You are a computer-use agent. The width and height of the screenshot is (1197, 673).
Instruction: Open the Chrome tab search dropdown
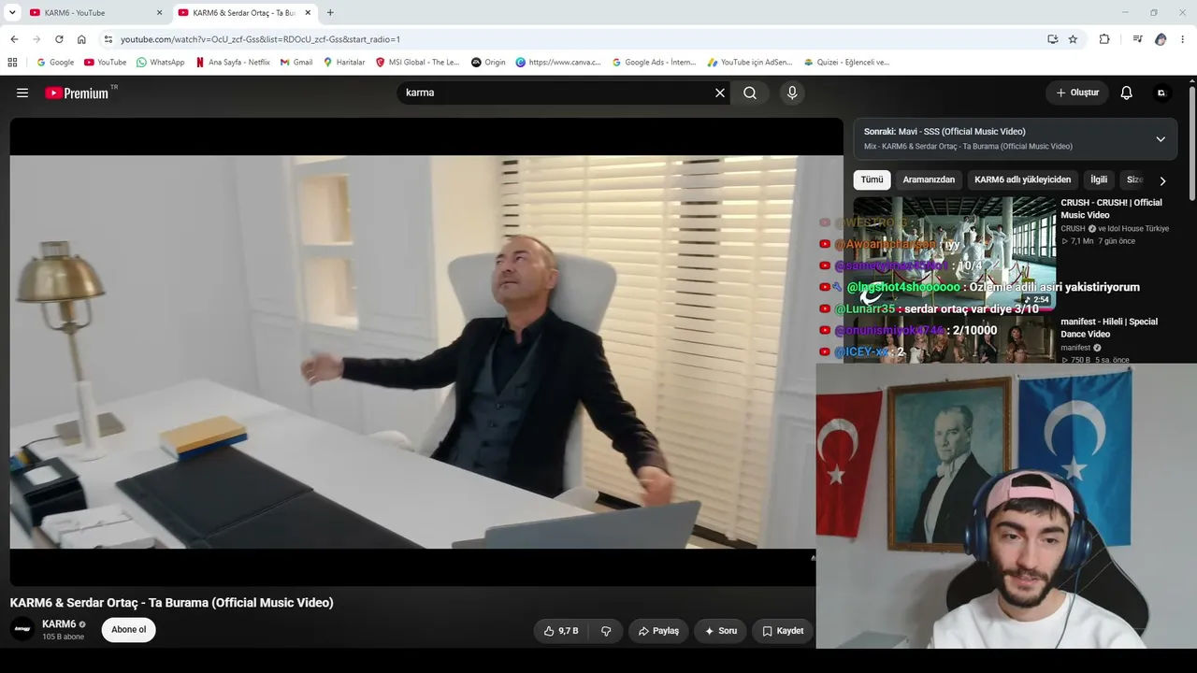point(12,12)
